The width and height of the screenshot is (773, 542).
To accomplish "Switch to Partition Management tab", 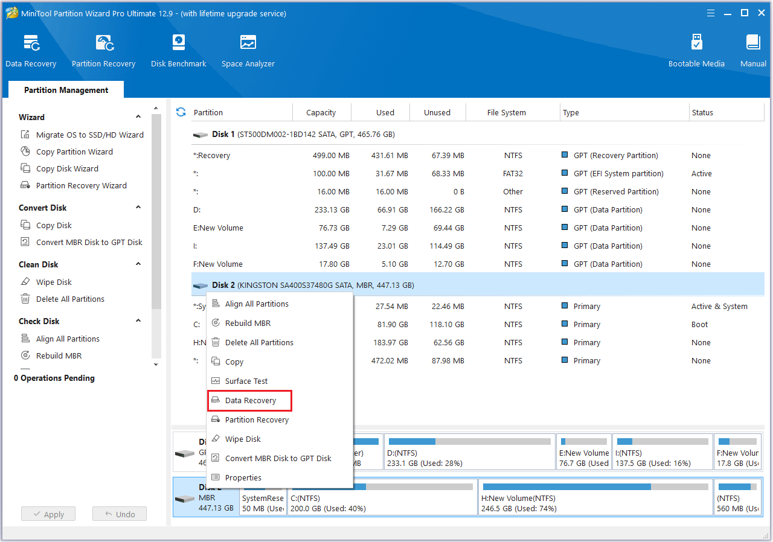I will pyautogui.click(x=66, y=90).
